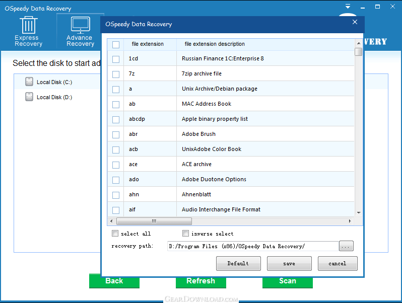
Task: Click the vertical scrollbar down arrow
Action: pyautogui.click(x=359, y=212)
